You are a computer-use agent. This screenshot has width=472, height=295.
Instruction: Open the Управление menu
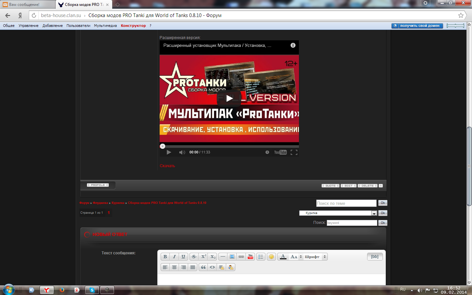[x=29, y=26]
